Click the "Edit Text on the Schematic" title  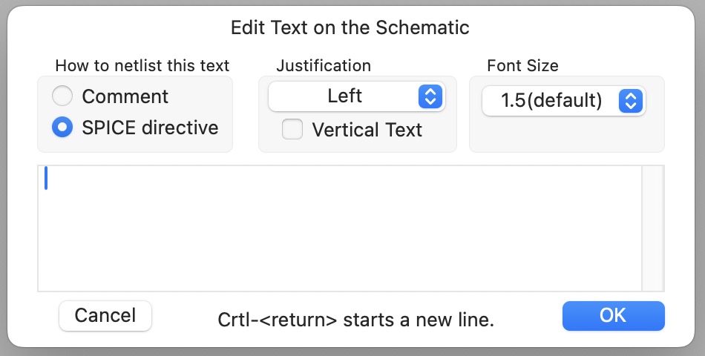point(350,28)
